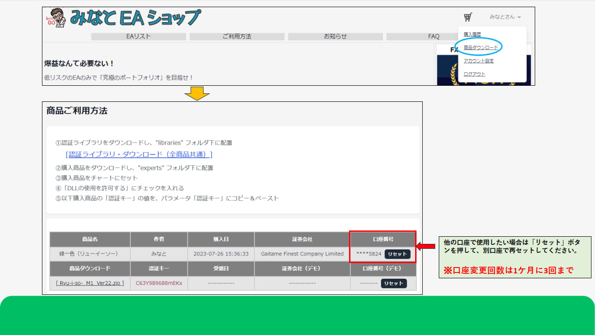
Task: Click the 認証キー value C63Y989688mEKx
Action: coord(159,283)
